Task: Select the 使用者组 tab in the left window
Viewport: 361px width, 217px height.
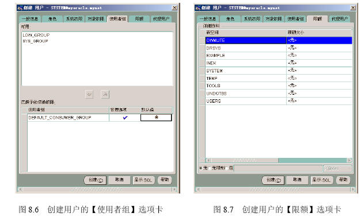Action: point(117,19)
